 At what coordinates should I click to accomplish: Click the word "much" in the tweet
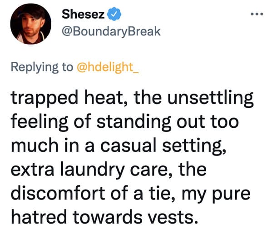(x=35, y=145)
